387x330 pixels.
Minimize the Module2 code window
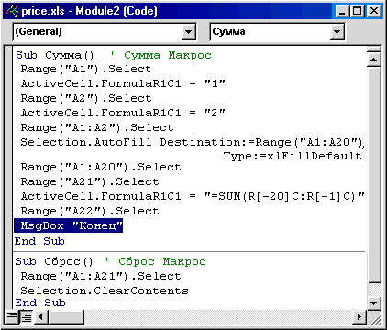coord(342,11)
